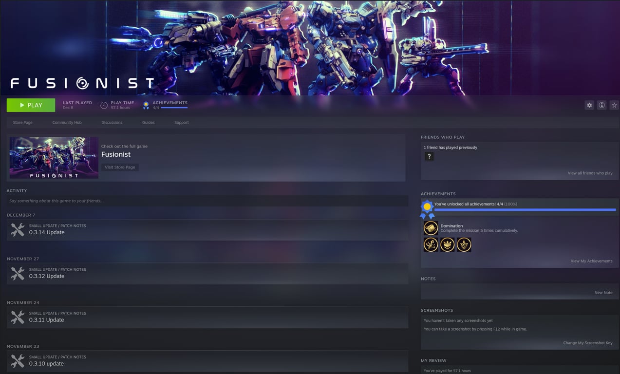Click the unknown friend question-mark avatar
The height and width of the screenshot is (374, 620).
(429, 156)
